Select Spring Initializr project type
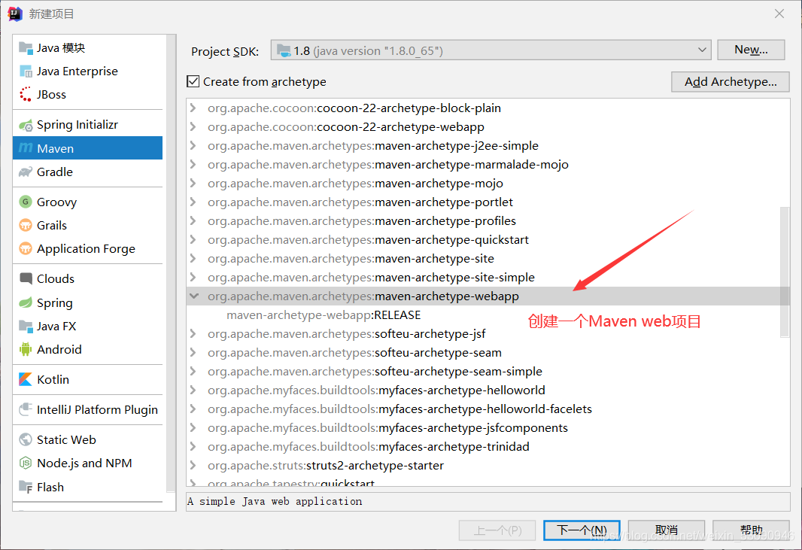The height and width of the screenshot is (550, 802). click(87, 125)
